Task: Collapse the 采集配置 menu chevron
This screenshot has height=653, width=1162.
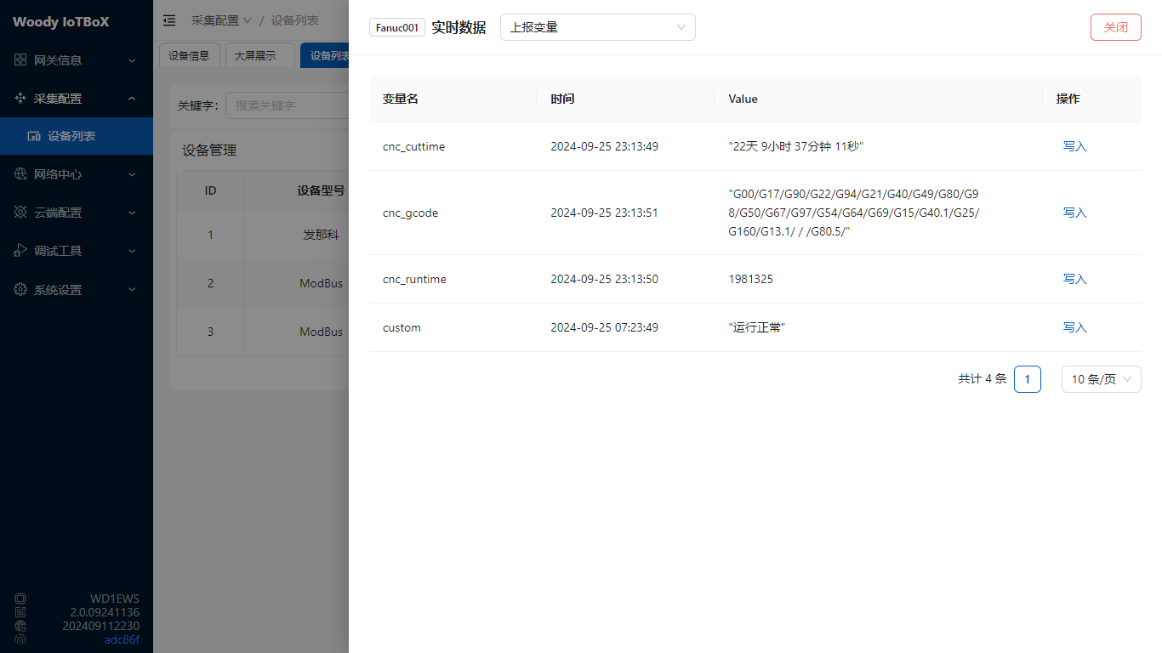Action: point(132,99)
